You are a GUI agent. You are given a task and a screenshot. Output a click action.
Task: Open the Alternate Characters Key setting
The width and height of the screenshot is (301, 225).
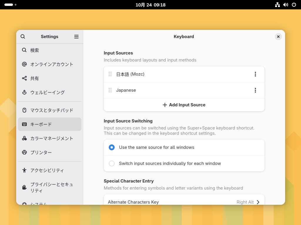click(184, 202)
